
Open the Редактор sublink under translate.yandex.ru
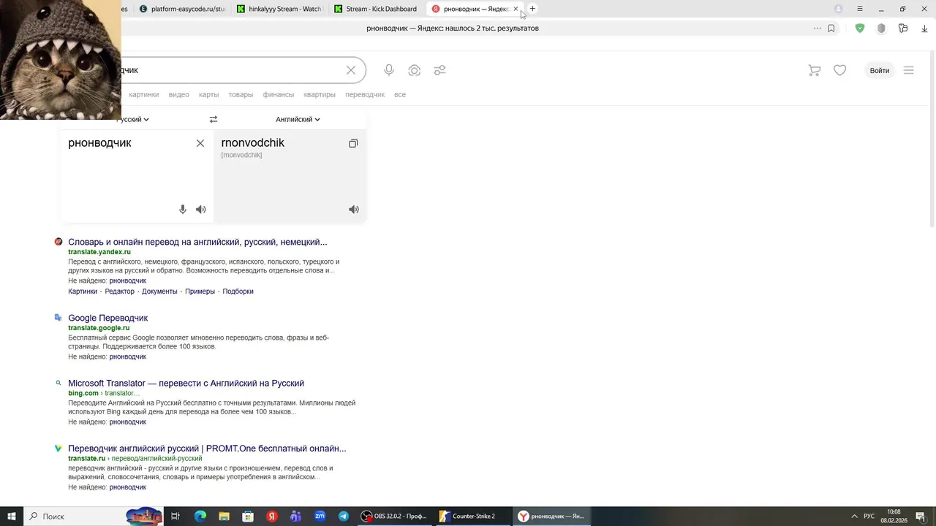(120, 291)
